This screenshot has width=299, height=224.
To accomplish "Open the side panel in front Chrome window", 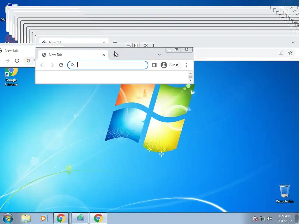I will point(154,65).
